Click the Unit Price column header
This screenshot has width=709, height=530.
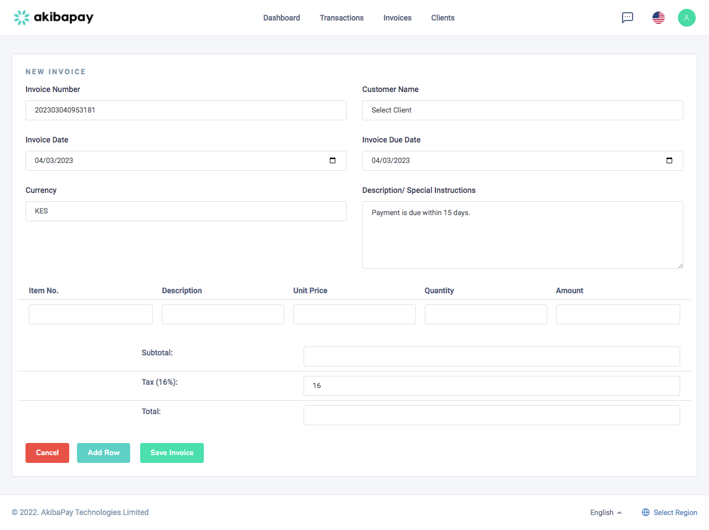(310, 291)
